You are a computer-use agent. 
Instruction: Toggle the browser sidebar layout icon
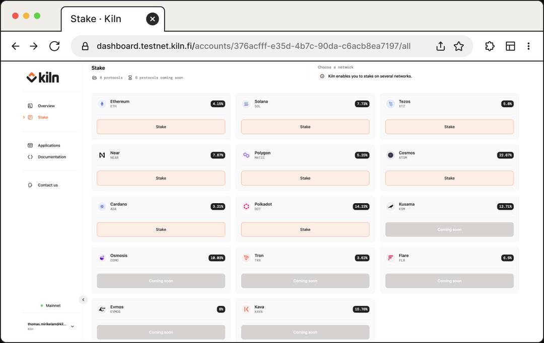coord(510,46)
